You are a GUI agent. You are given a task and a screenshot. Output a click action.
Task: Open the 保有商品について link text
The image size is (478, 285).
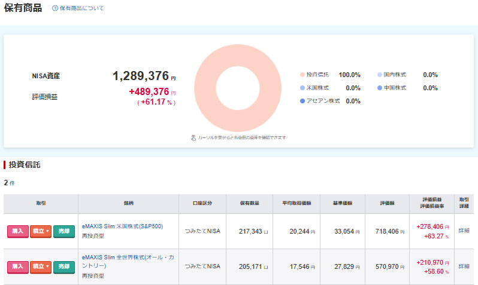tap(81, 8)
